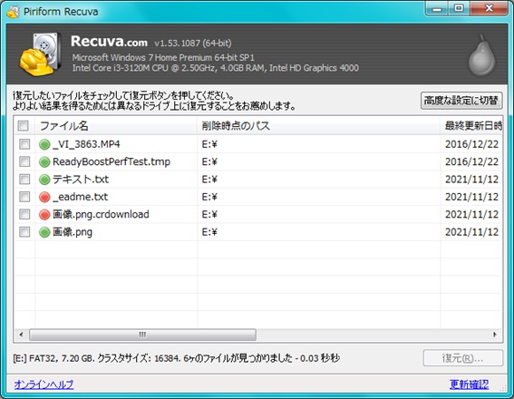Click the Recuva.com title text

click(109, 42)
